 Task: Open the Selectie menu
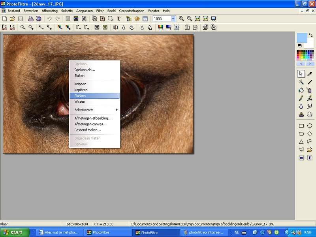click(67, 11)
